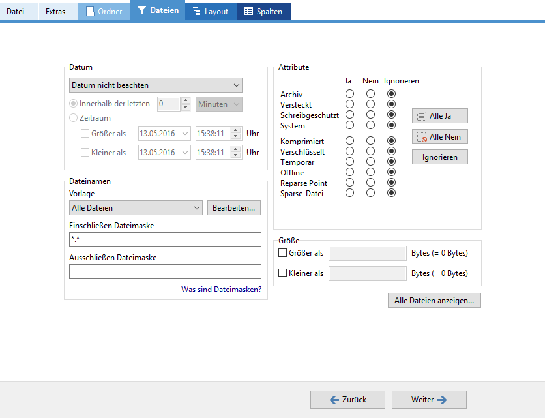This screenshot has height=418, width=545.
Task: Click the Alle Ja button
Action: pos(439,115)
